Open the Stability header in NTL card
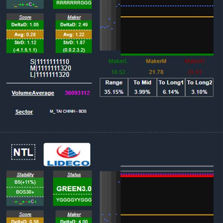Viewport: 223px width, 223px height. pyautogui.click(x=25, y=175)
